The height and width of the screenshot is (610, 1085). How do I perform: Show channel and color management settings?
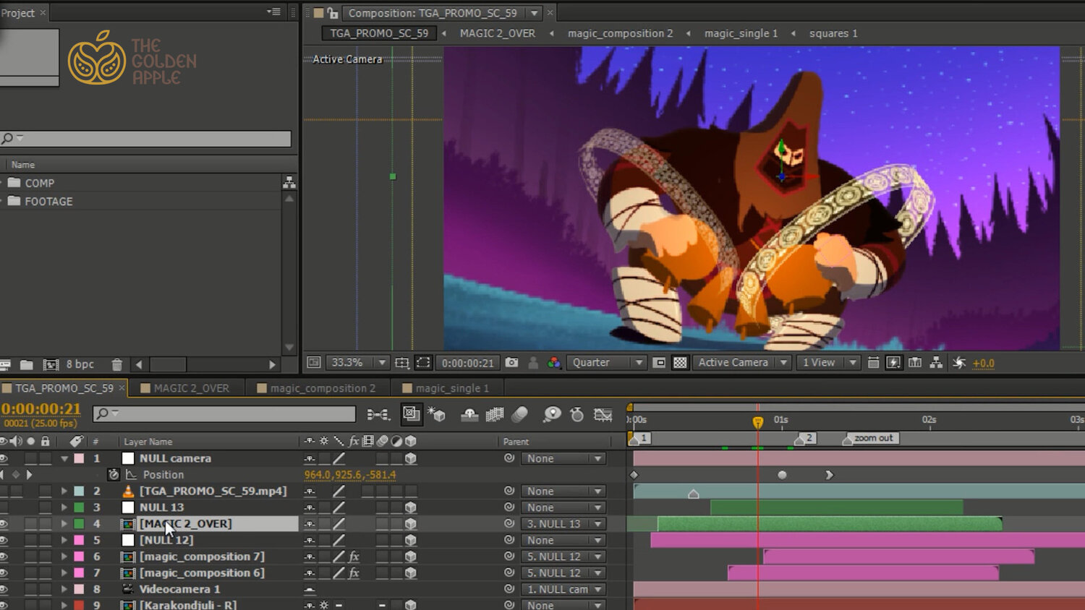(554, 363)
